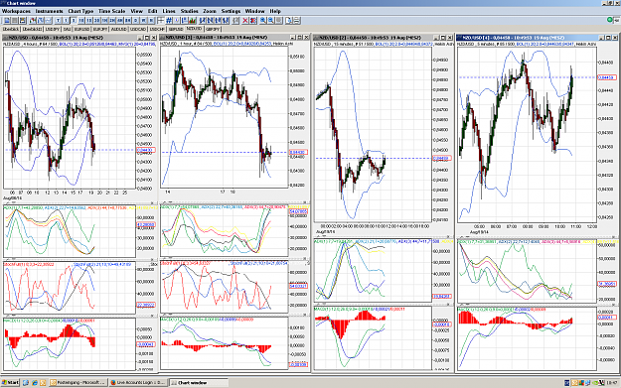Click the green connection status indicator
The height and width of the screenshot is (388, 621).
pyautogui.click(x=610, y=20)
